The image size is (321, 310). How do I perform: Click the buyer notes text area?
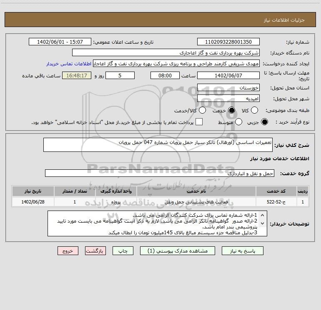157,223
